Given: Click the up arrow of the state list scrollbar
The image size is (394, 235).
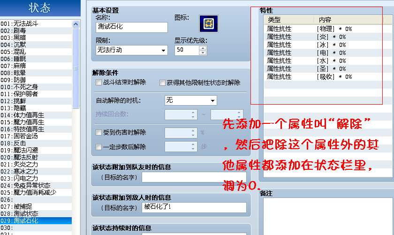Looking at the screenshot, I should tap(76, 24).
